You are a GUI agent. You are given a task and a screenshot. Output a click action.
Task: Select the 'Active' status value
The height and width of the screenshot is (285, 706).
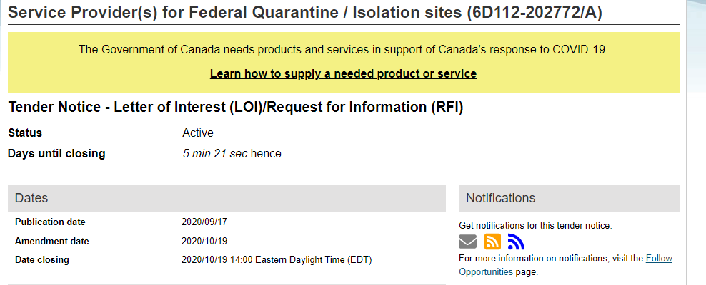pyautogui.click(x=198, y=133)
